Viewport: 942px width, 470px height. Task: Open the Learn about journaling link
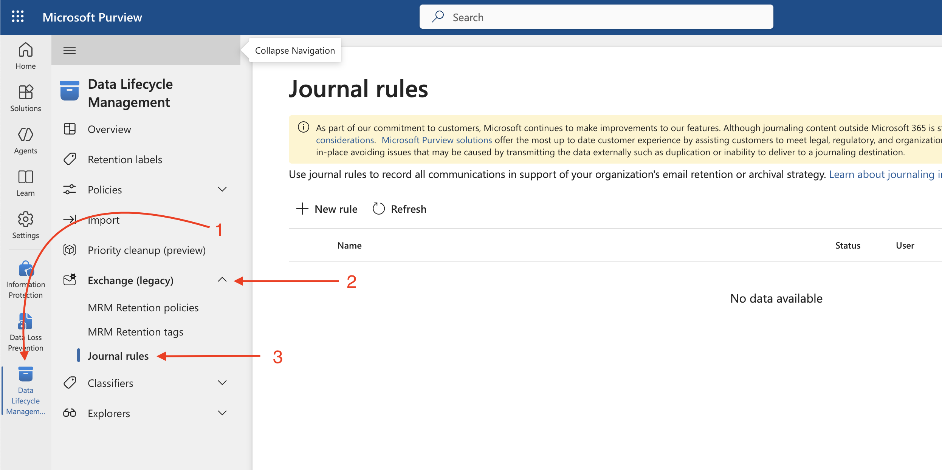point(885,174)
